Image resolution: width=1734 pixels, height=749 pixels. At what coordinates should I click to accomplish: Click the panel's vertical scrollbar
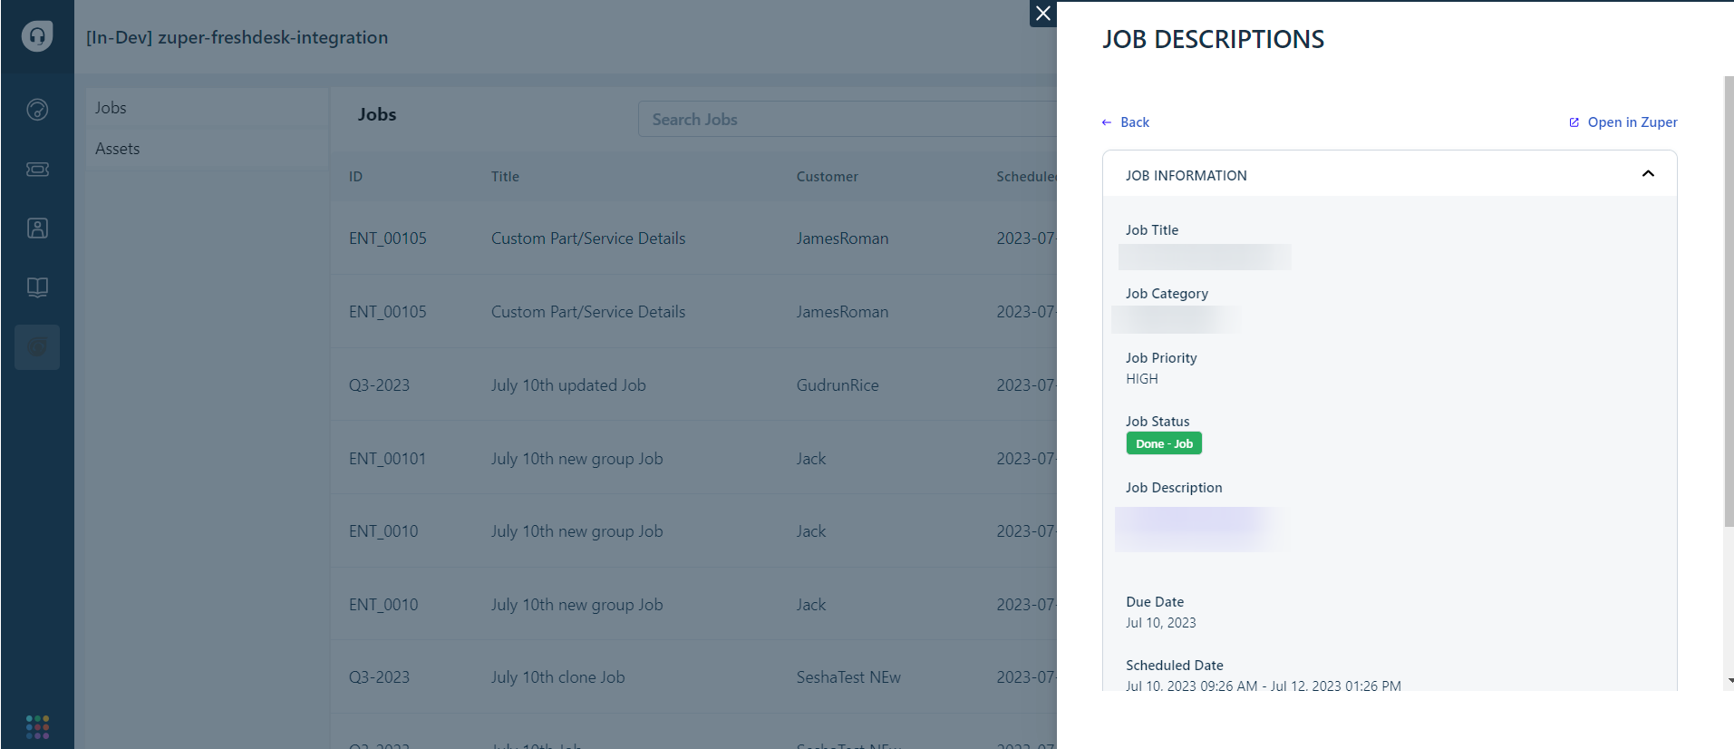tap(1728, 299)
